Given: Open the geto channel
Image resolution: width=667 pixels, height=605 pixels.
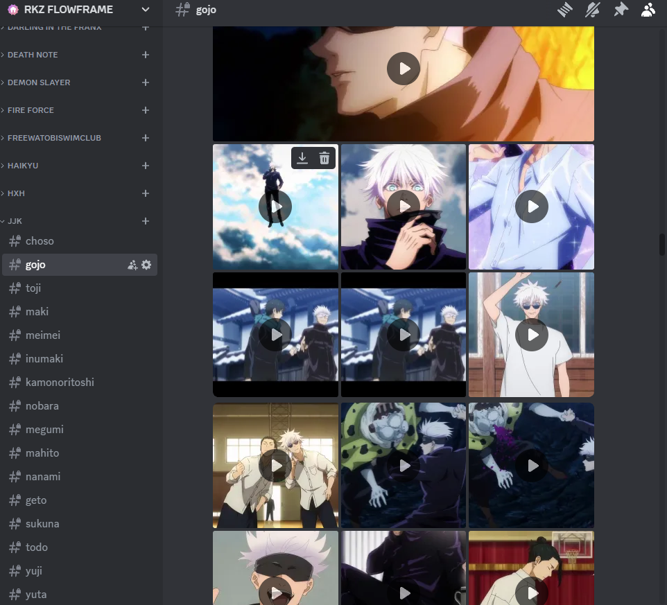Looking at the screenshot, I should coord(80,500).
